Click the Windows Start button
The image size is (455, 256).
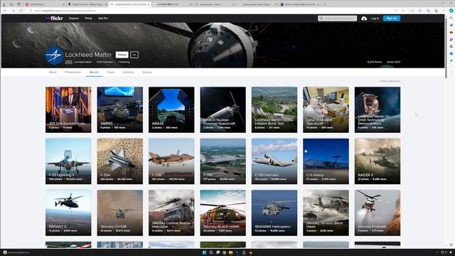point(204,252)
